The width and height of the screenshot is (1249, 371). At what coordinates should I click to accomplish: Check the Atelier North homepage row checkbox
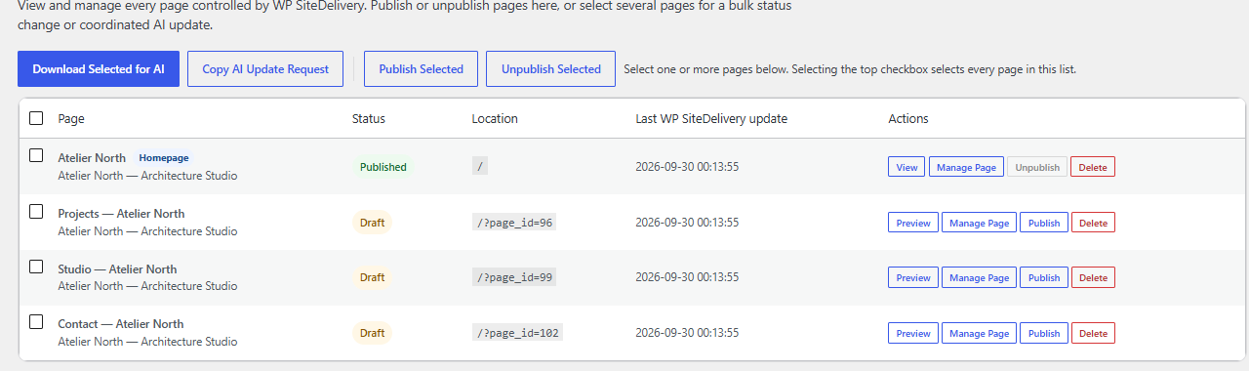click(x=36, y=155)
